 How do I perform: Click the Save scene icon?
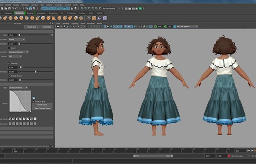coord(9,8)
